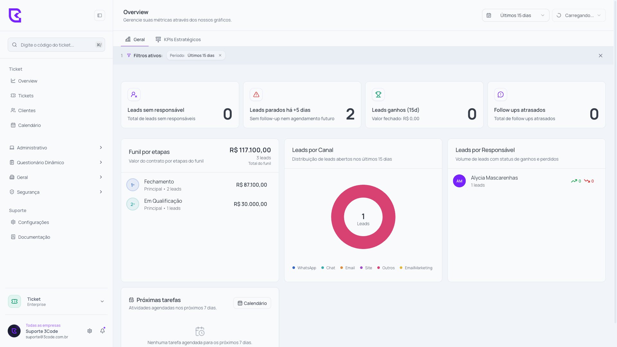
Task: Click the filter funnel icon
Action: [129, 56]
